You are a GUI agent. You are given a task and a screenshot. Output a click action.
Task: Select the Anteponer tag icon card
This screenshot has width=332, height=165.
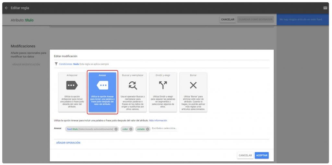click(72, 85)
